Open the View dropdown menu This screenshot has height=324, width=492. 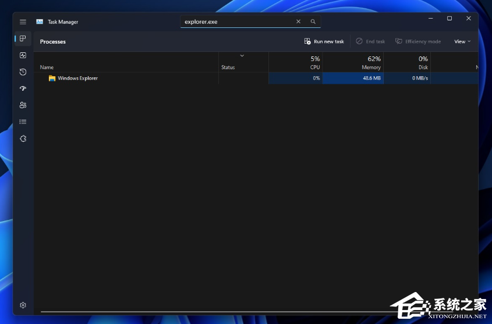click(462, 41)
